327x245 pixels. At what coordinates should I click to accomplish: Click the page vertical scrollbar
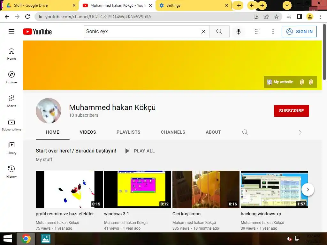click(324, 52)
